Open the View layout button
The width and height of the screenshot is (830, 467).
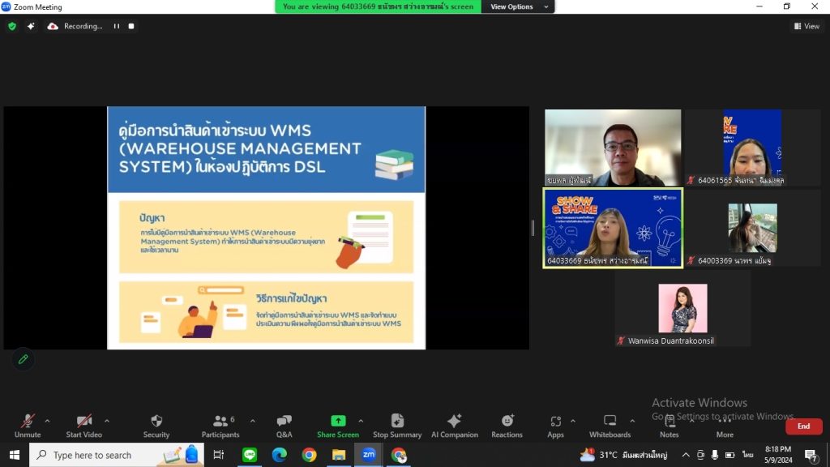coord(806,26)
